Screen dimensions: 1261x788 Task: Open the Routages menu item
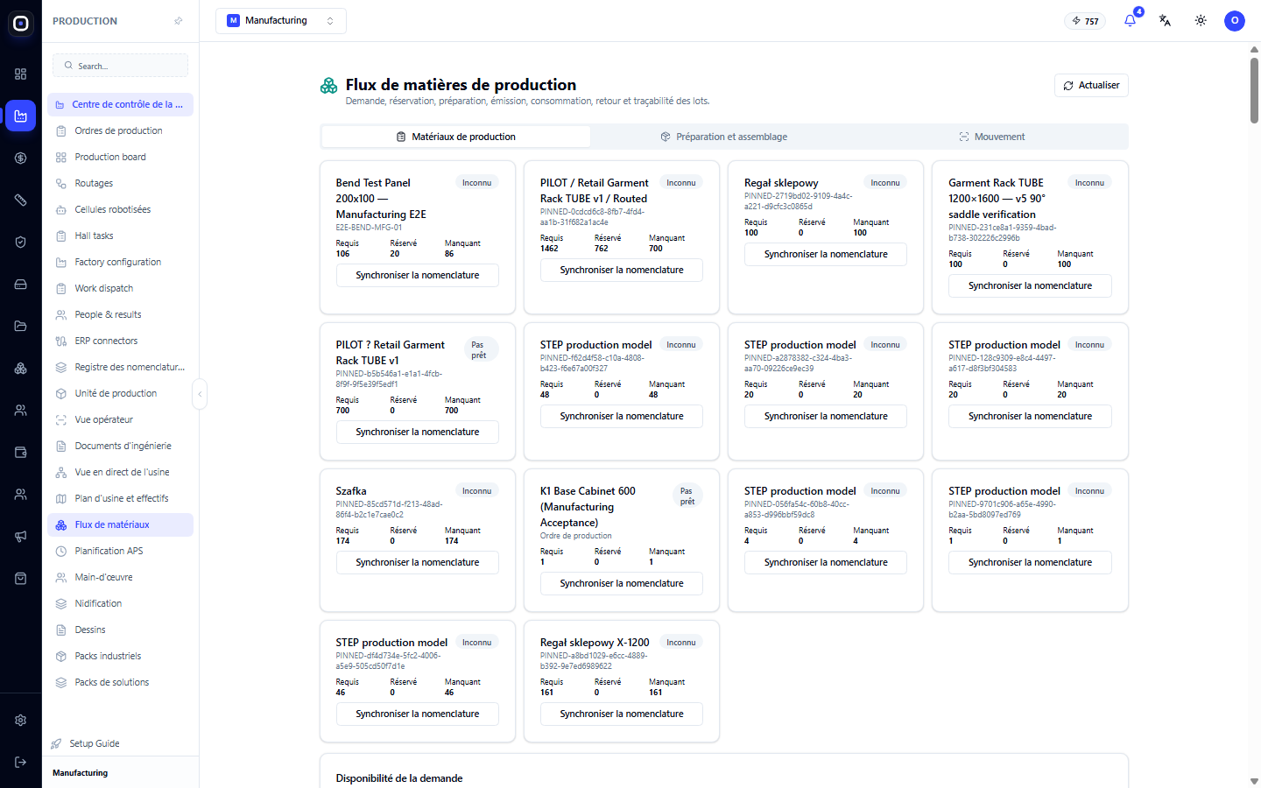120,183
